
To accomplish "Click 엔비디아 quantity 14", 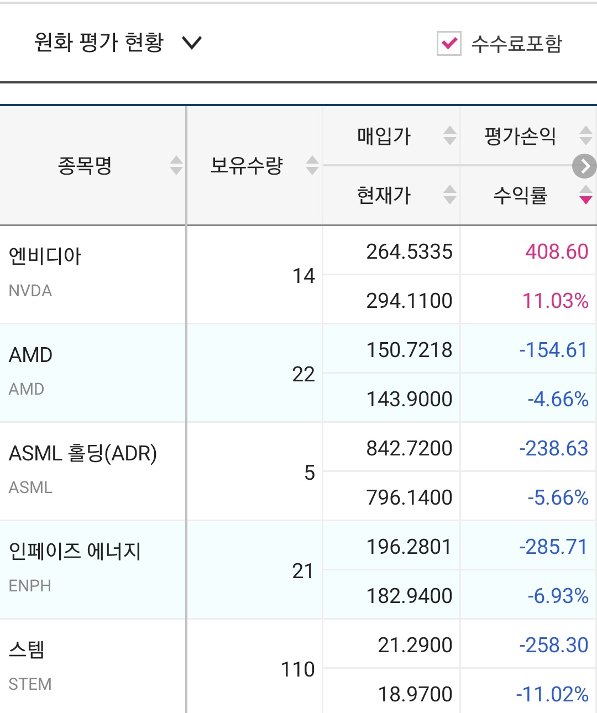I will 303,276.
